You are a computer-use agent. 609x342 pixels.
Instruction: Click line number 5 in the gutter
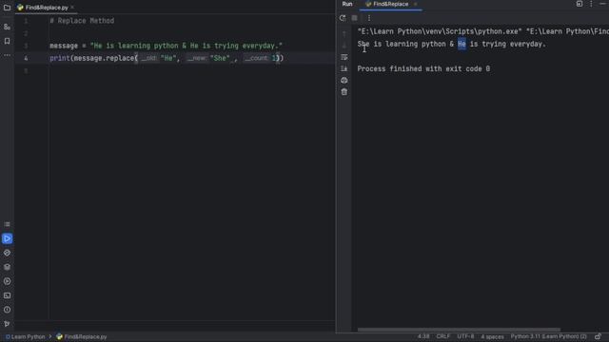pyautogui.click(x=26, y=71)
